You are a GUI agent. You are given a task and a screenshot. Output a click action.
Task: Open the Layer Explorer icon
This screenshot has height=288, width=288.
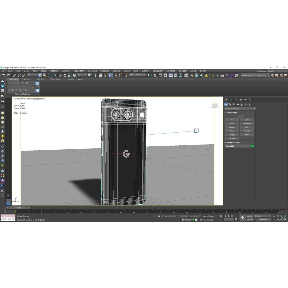(x=165, y=75)
